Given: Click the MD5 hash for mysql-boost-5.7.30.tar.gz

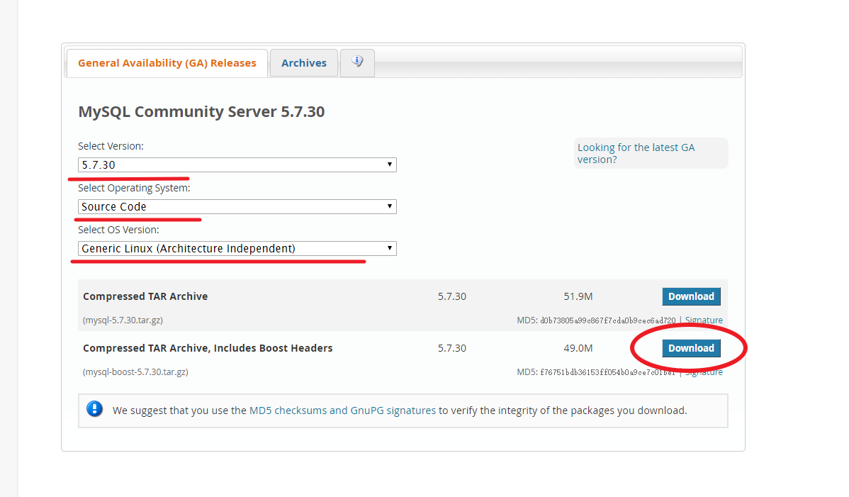Looking at the screenshot, I should [x=607, y=372].
